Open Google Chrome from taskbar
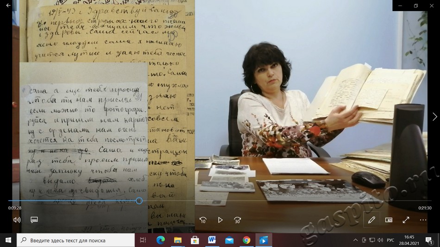This screenshot has height=247, width=440. 246,240
